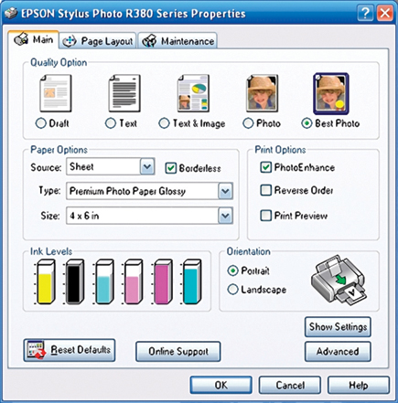Switch to the Page Layout tab
This screenshot has width=398, height=403.
98,41
